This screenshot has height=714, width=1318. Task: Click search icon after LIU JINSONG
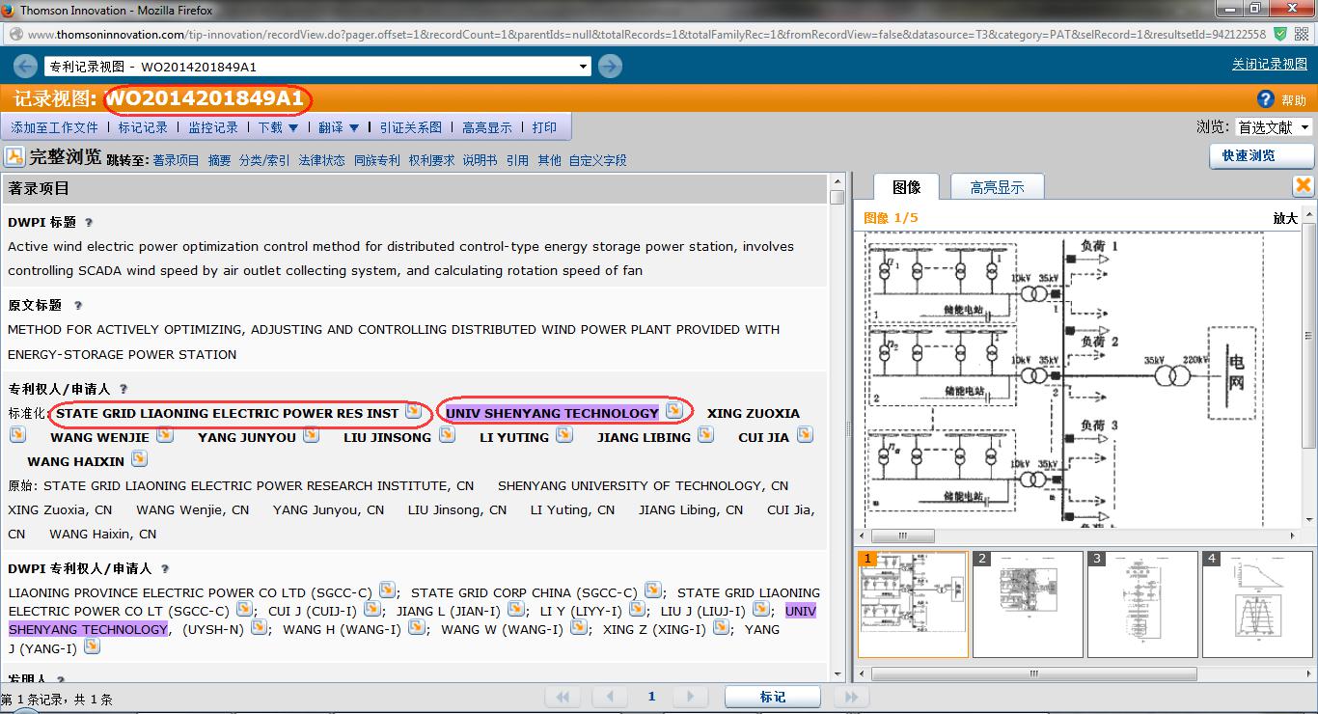(x=447, y=435)
